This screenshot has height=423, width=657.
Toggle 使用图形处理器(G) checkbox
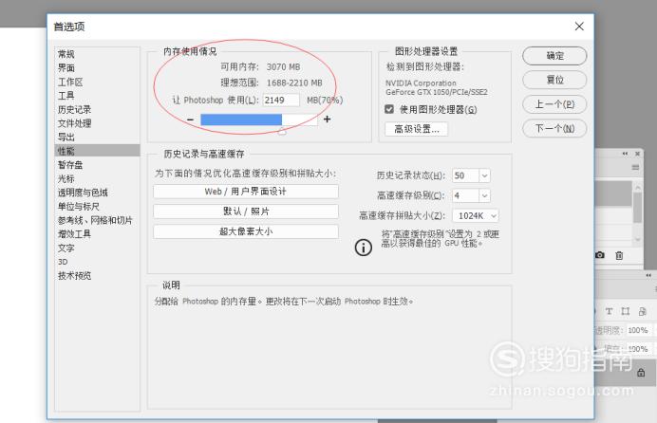click(389, 109)
